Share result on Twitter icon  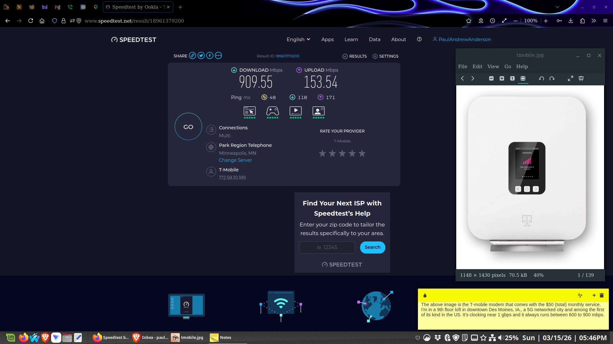click(201, 56)
